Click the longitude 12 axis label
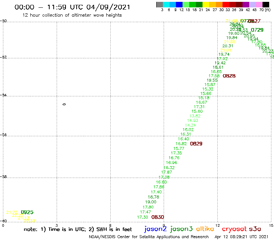 pos(218,225)
